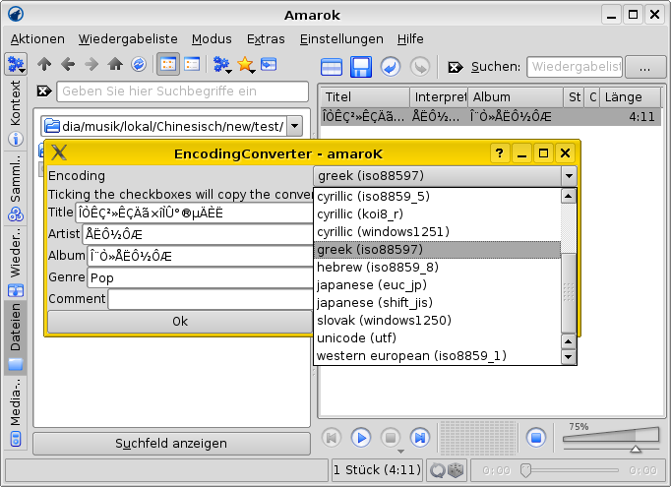The image size is (671, 487).
Task: Select the Dateien sidebar tab
Action: pos(16,337)
